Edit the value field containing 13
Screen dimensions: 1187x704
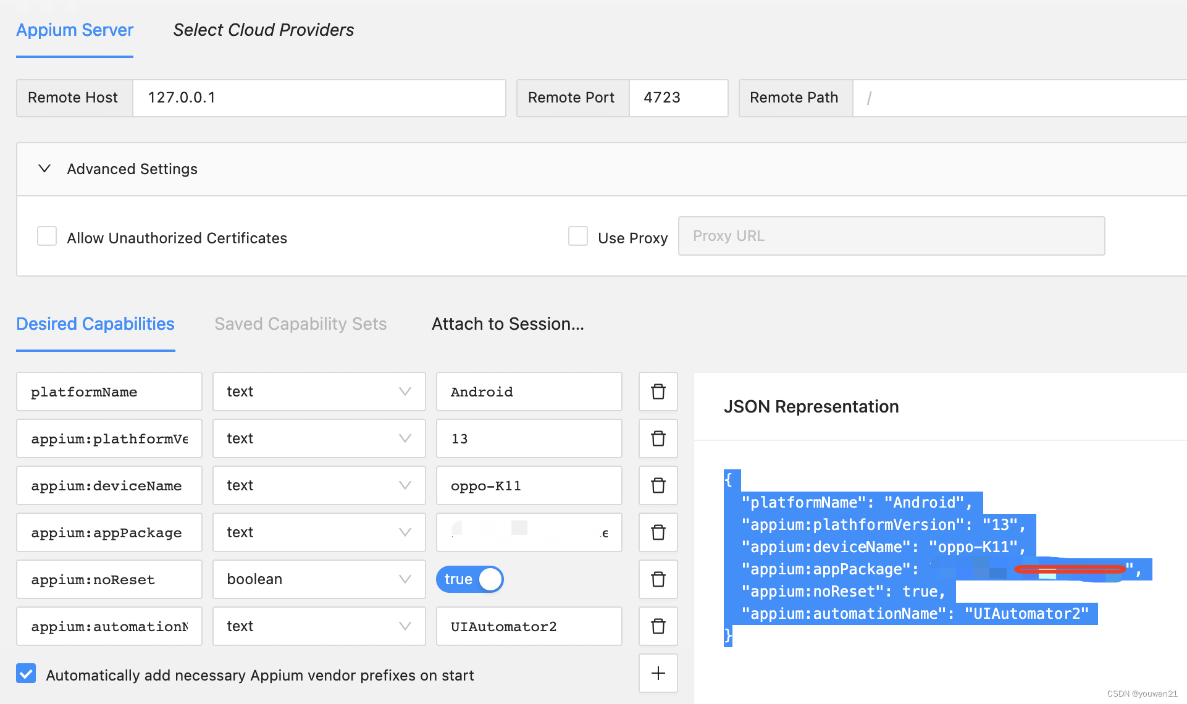coord(529,438)
